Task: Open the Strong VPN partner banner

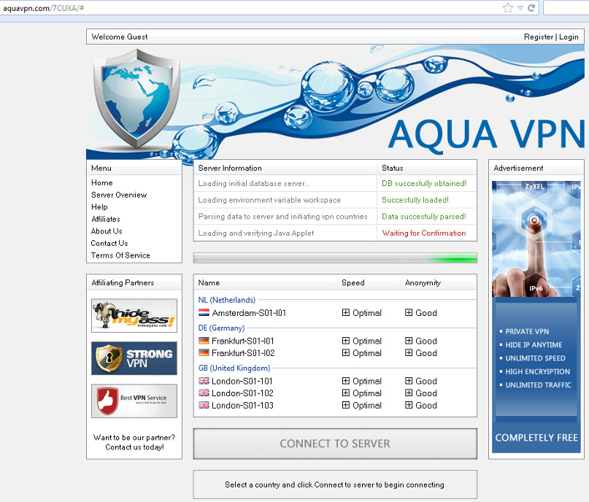Action: [134, 358]
